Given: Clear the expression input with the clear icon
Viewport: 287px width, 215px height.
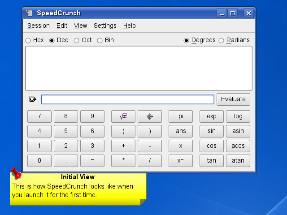Looking at the screenshot, I should click(33, 99).
